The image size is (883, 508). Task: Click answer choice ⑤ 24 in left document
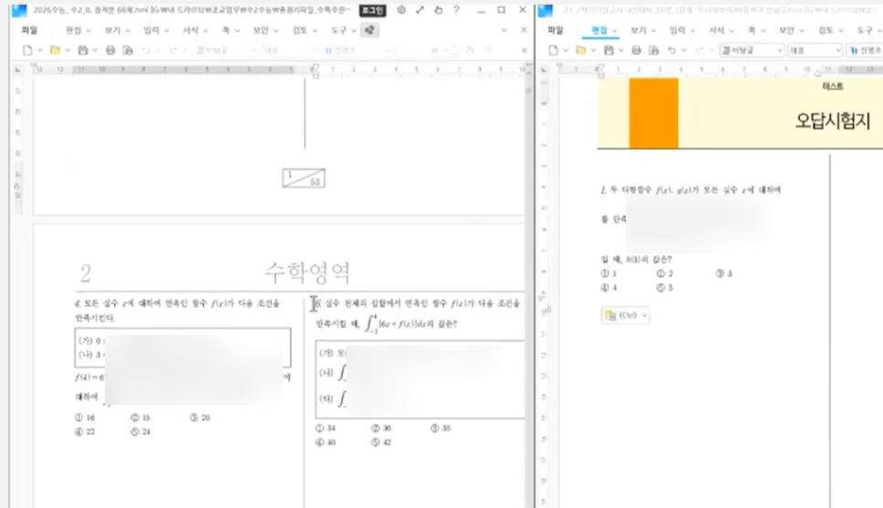[x=140, y=432]
